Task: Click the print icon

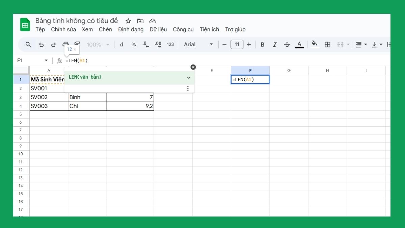Action: 65,44
